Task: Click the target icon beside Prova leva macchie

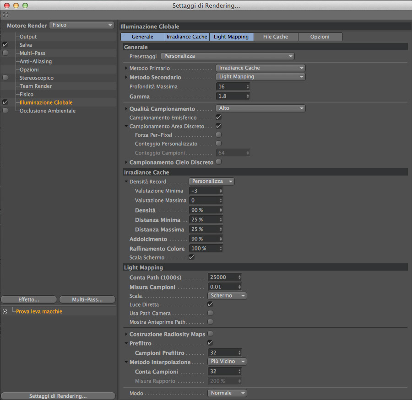Action: 5,312
